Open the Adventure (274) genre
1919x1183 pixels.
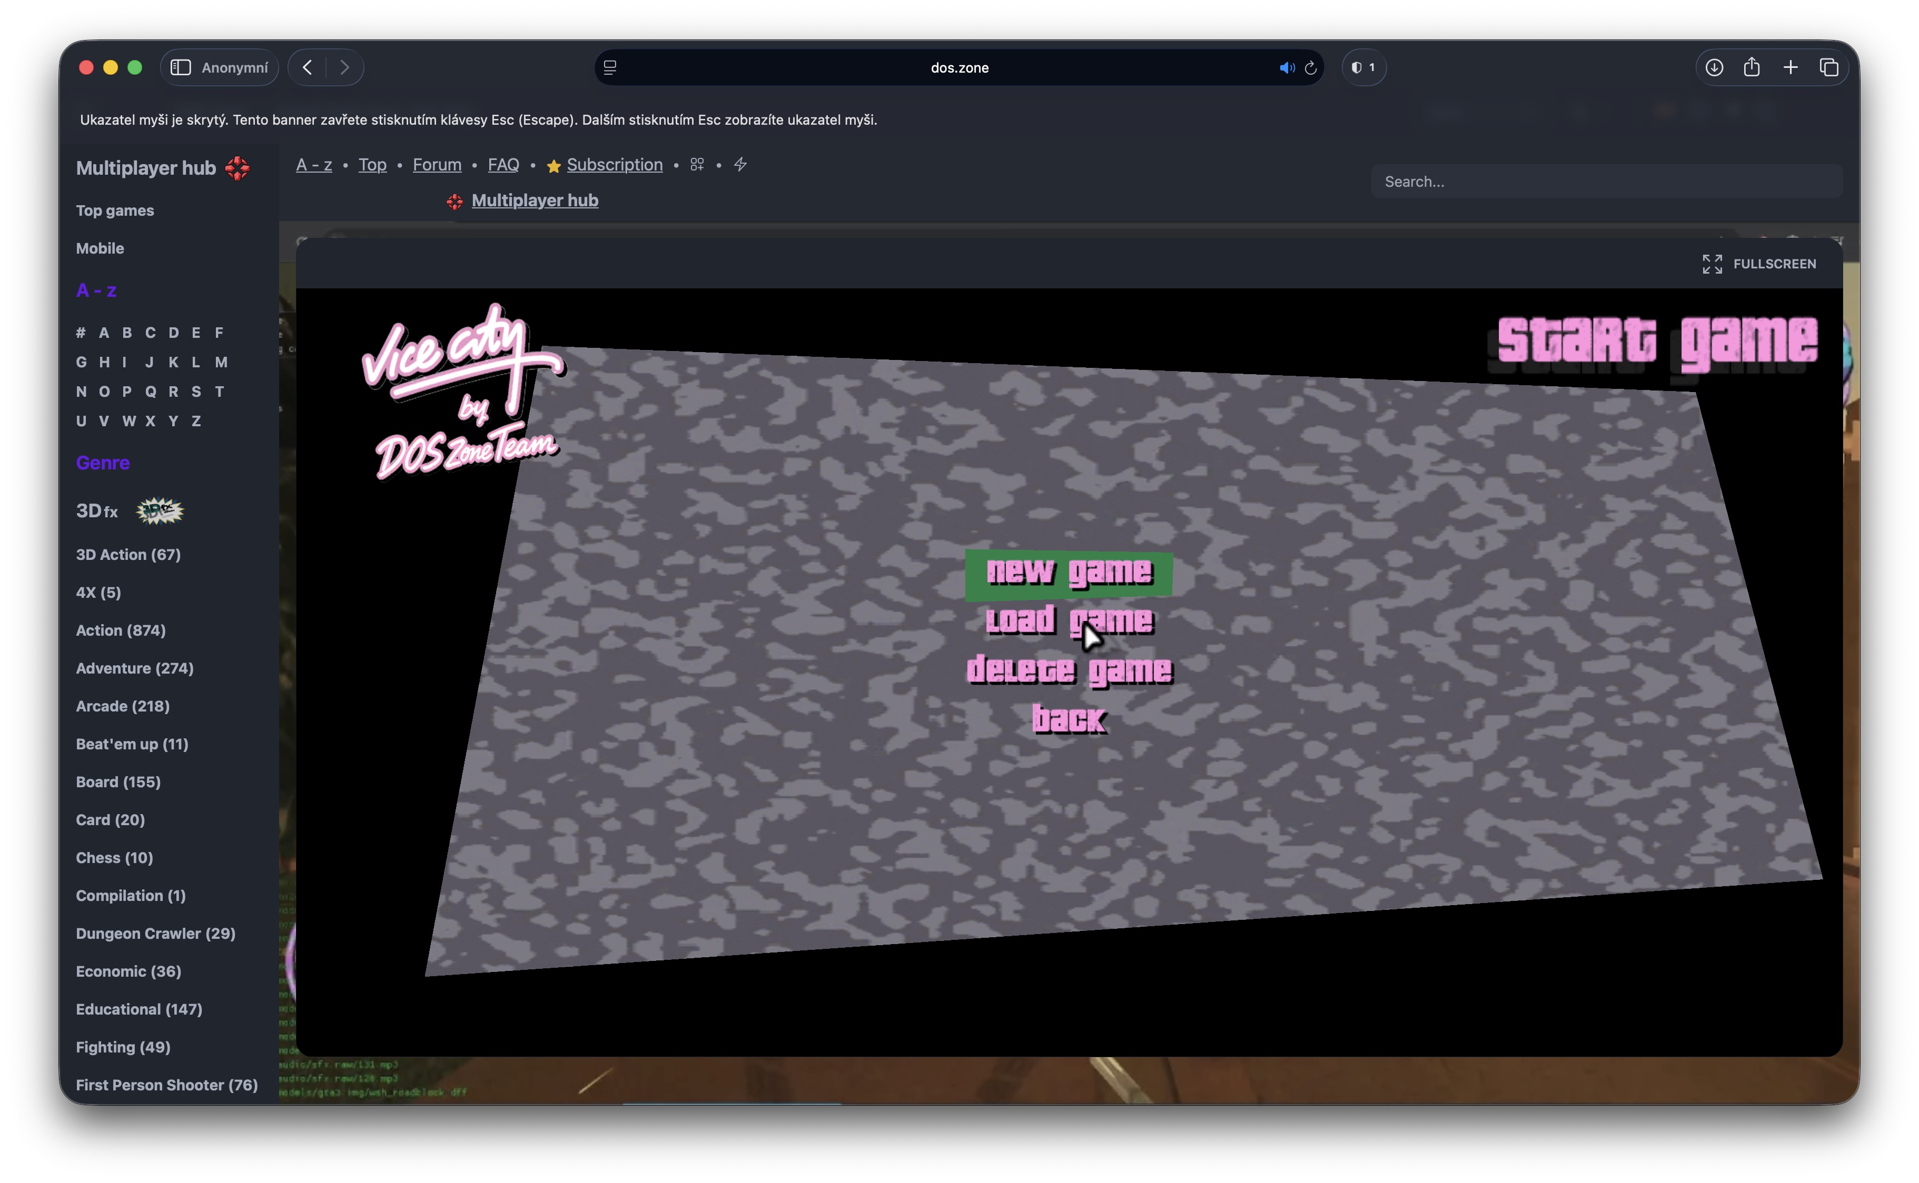coord(135,668)
